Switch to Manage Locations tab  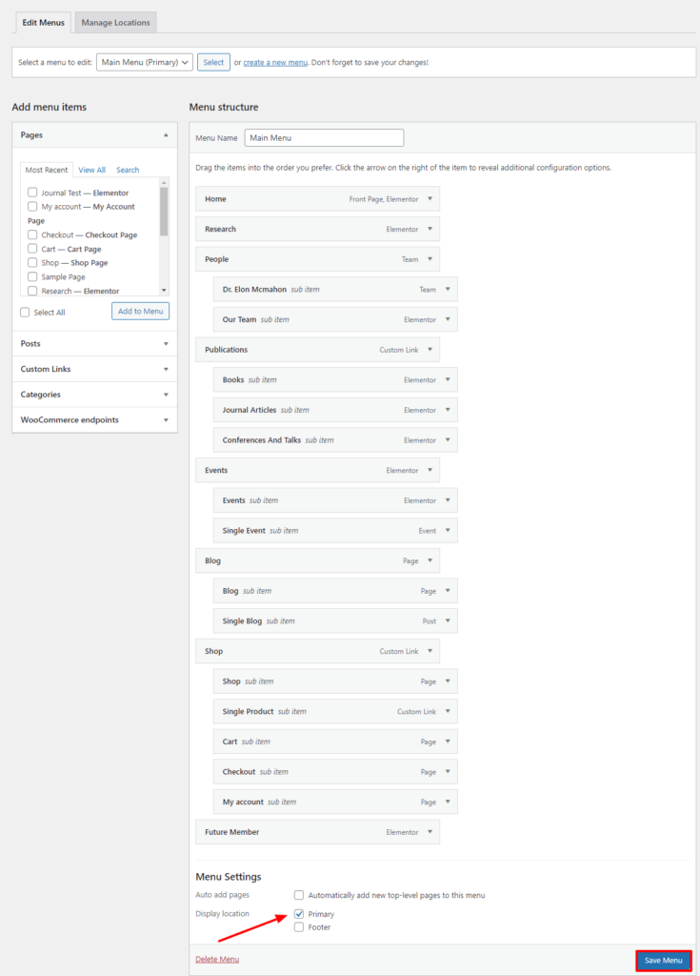[x=115, y=22]
